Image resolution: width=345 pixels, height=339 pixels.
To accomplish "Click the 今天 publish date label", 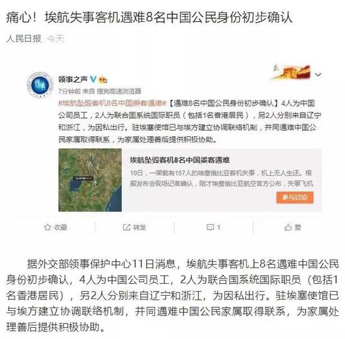I will 55,39.
